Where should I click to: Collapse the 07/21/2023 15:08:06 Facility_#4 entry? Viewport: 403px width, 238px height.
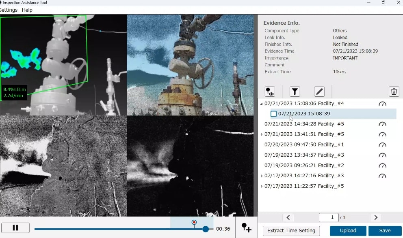click(261, 104)
